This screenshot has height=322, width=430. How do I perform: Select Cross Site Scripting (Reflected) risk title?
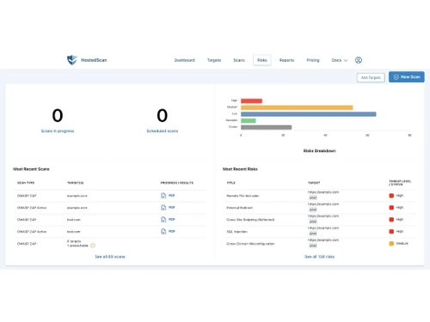click(x=250, y=220)
